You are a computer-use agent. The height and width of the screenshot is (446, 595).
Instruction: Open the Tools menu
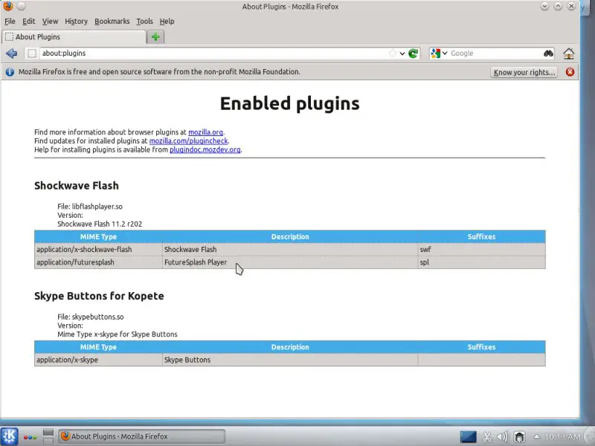coord(144,22)
